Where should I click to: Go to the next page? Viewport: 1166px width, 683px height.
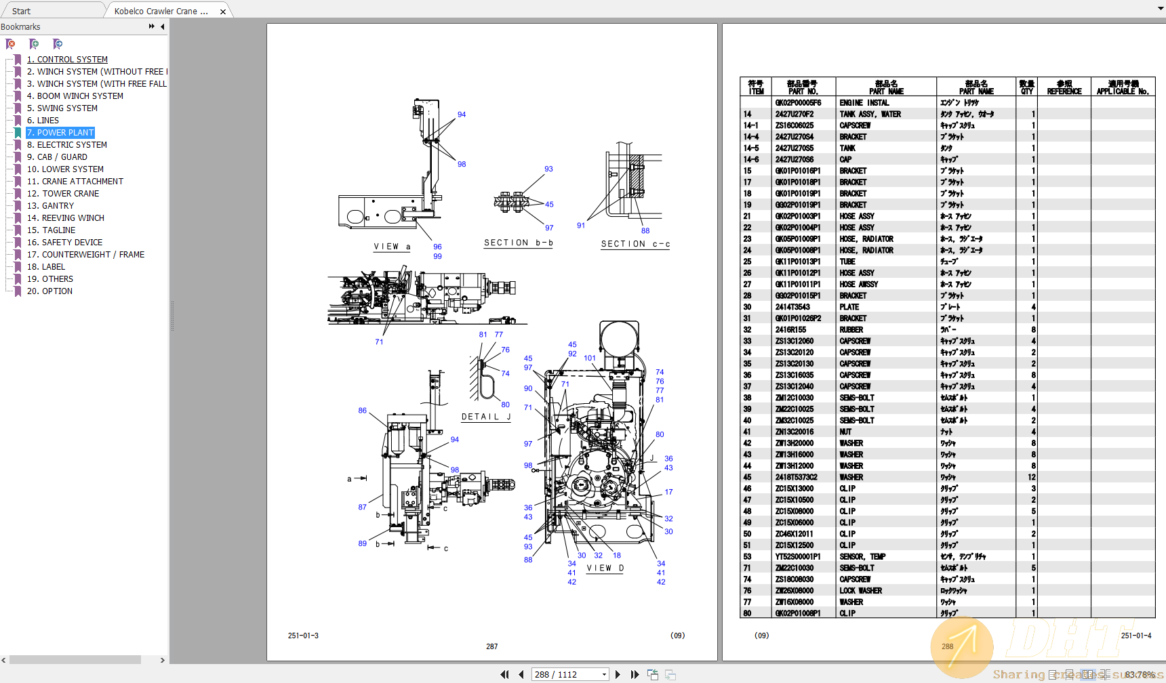pos(618,674)
